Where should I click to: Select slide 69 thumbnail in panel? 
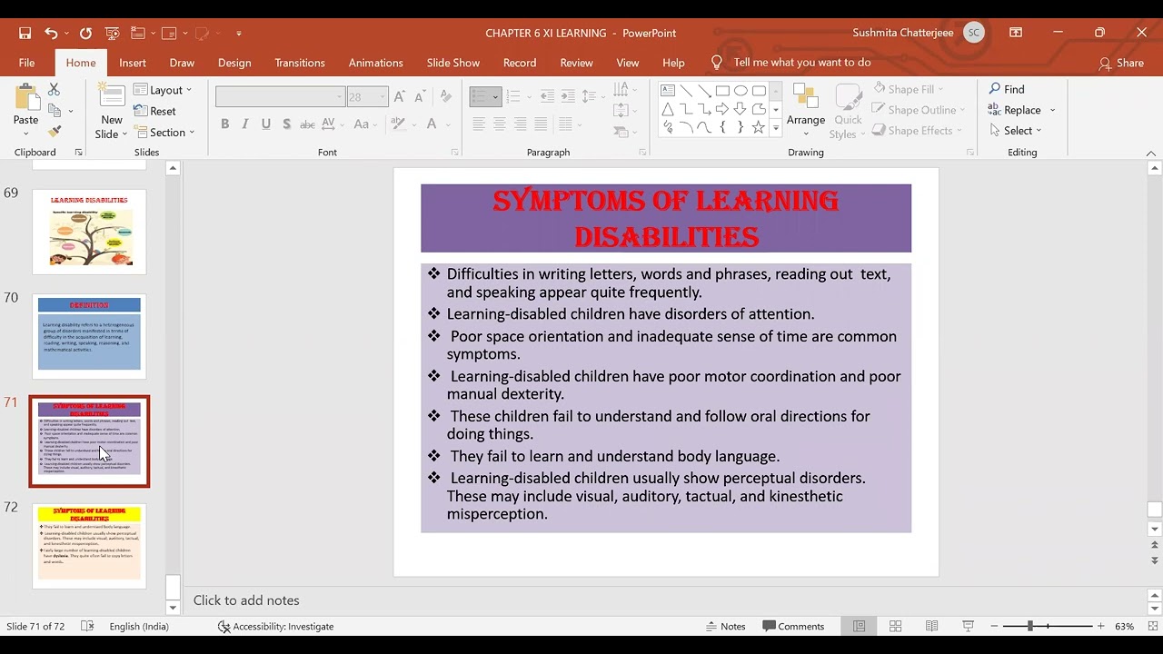89,232
